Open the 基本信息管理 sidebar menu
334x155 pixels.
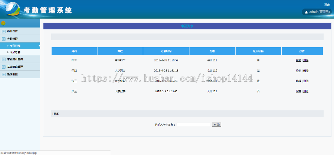pos(20,67)
